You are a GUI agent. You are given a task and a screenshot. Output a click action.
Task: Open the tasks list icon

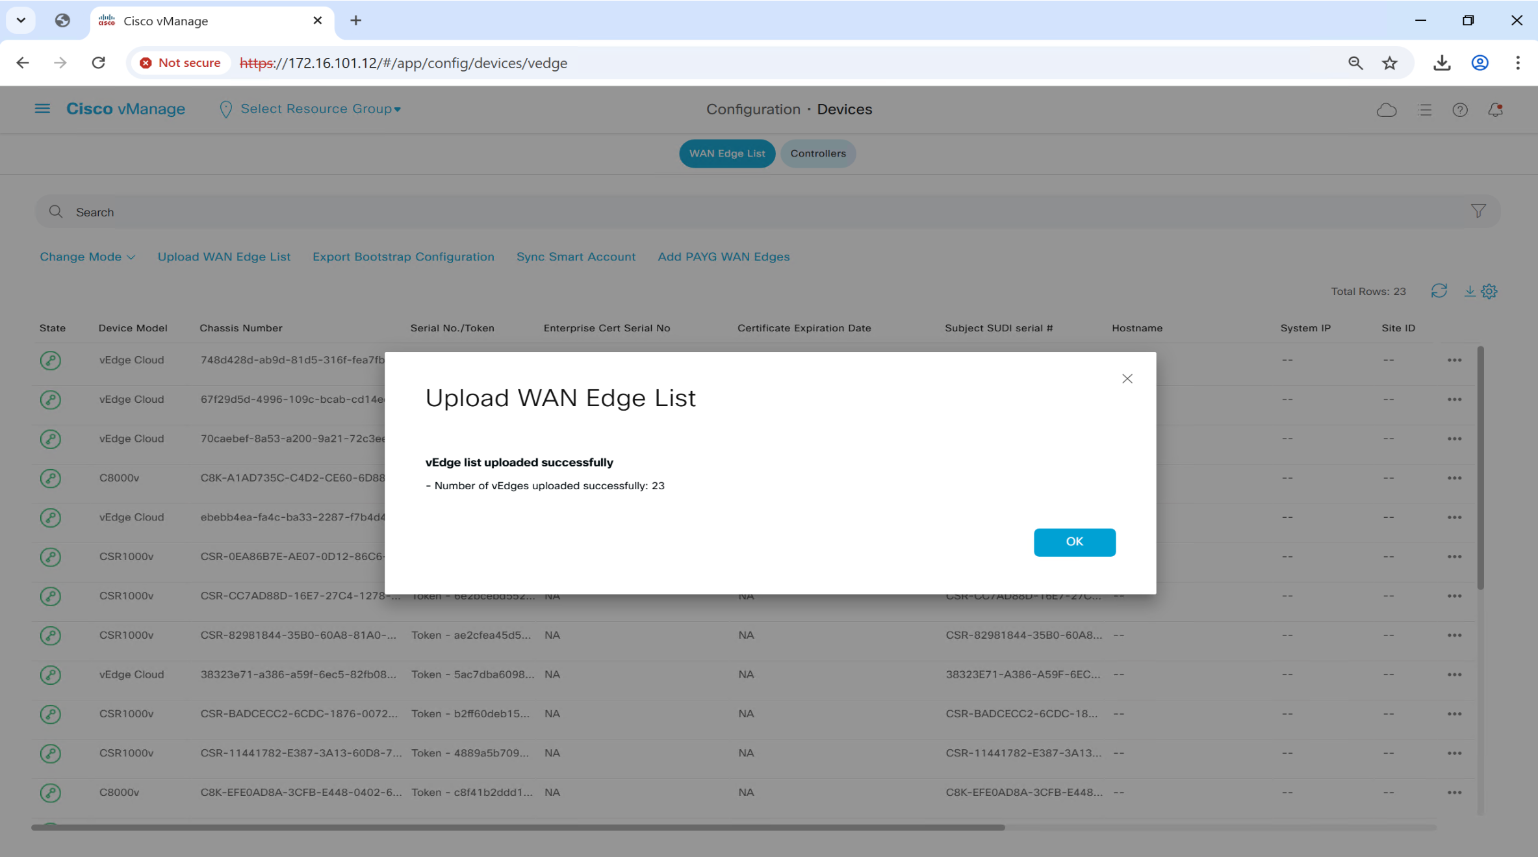[x=1424, y=110]
